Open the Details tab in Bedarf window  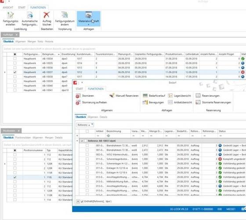(103, 117)
